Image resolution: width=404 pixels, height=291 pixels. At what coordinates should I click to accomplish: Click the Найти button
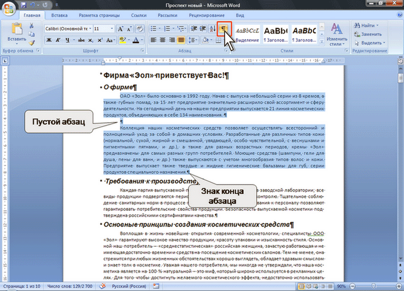[x=366, y=26]
